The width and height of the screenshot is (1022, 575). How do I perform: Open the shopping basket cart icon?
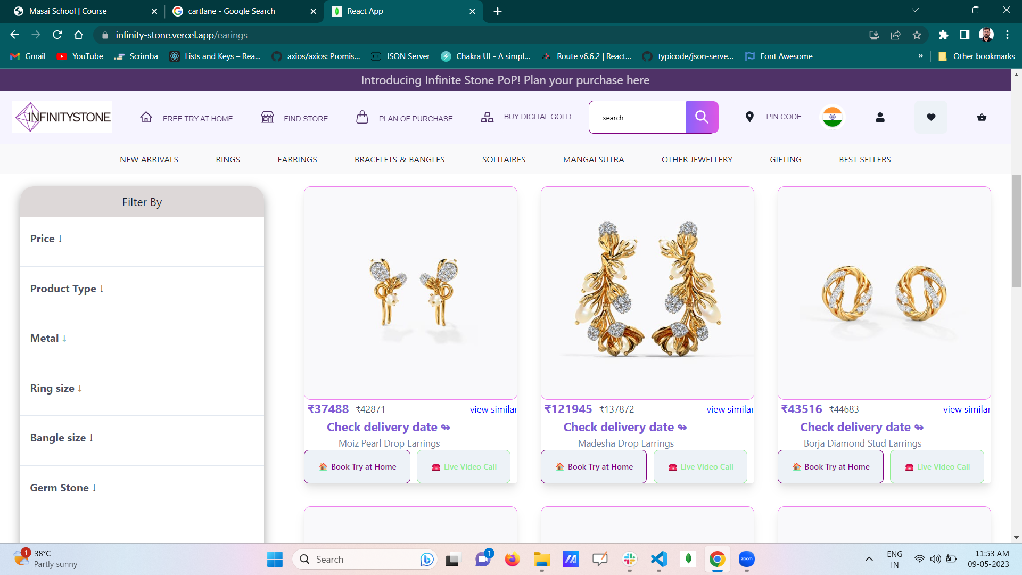coord(982,117)
